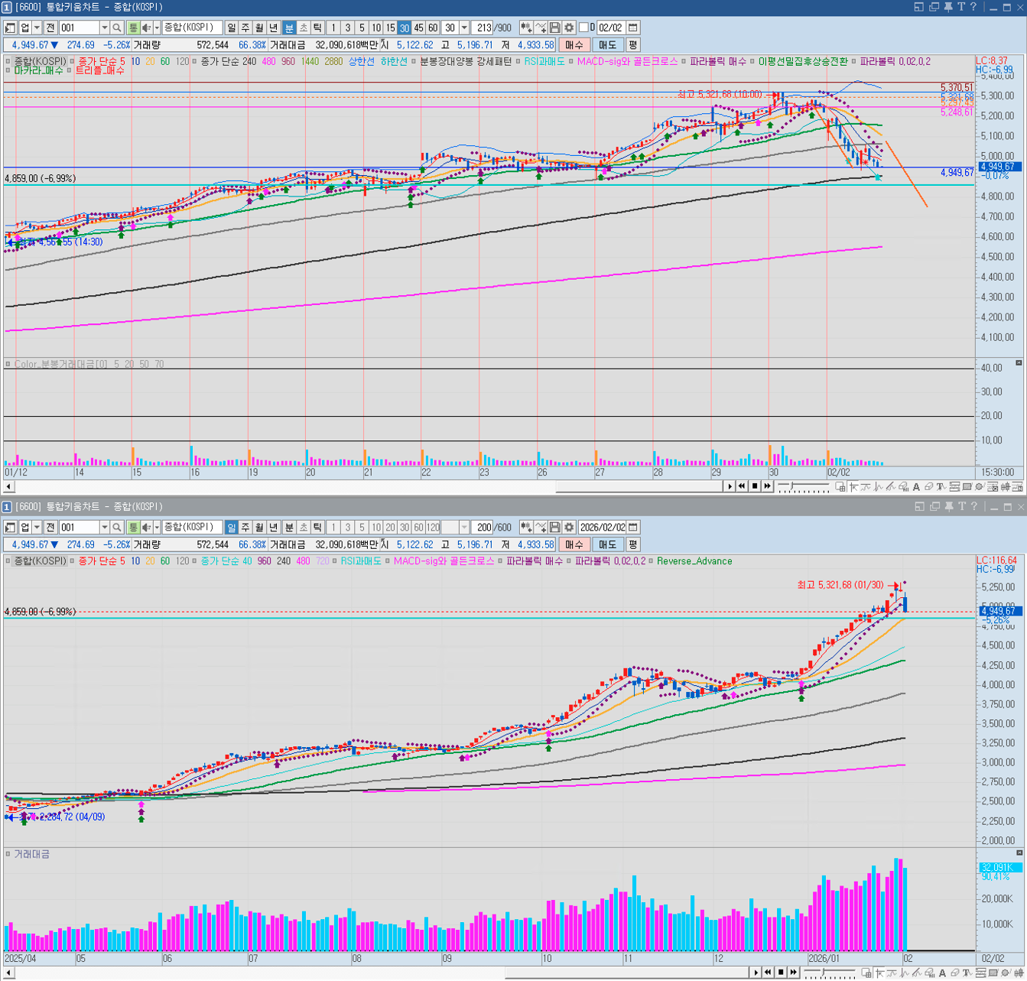
Task: Click save disk icon in top chart toolbar
Action: 555,28
